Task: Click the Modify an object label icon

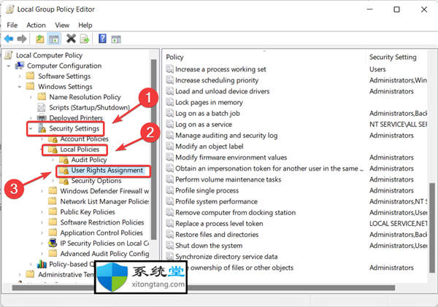Action: 169,147
